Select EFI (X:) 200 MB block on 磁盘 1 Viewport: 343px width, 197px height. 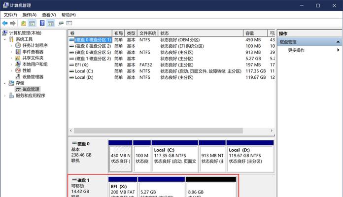click(x=123, y=187)
